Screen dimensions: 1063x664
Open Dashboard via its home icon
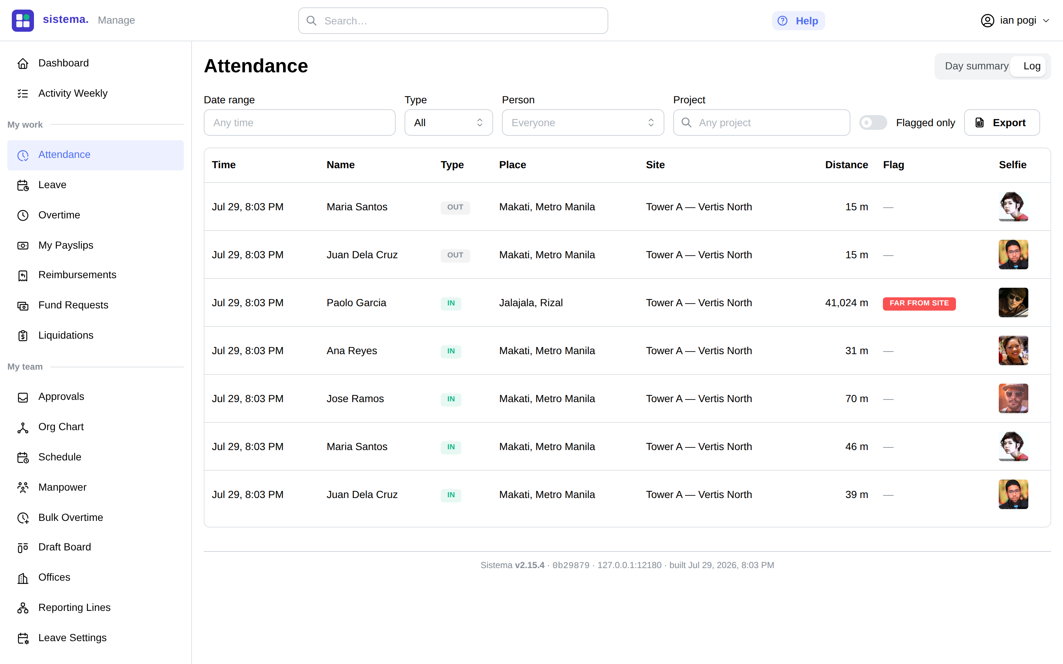click(23, 64)
